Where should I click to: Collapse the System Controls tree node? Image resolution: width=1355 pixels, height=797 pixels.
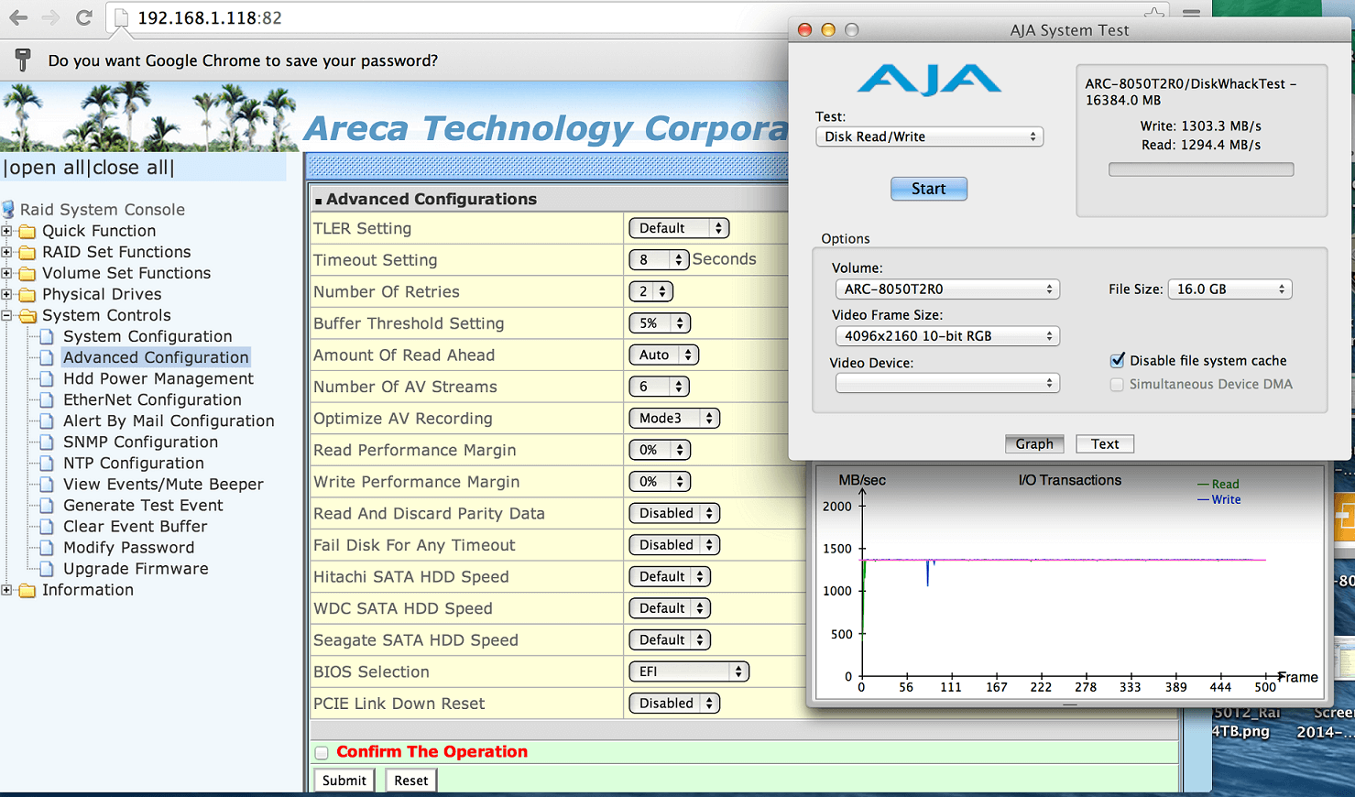pyautogui.click(x=6, y=315)
